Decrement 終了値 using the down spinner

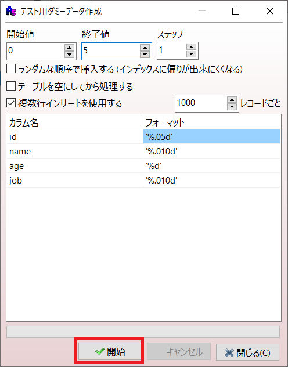pos(145,55)
